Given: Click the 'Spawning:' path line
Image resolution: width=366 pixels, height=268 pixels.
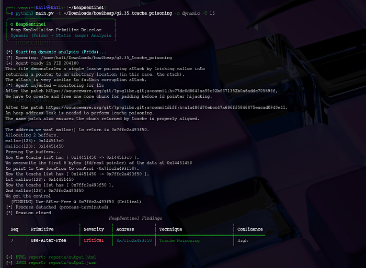Looking at the screenshot, I should click(89, 57).
